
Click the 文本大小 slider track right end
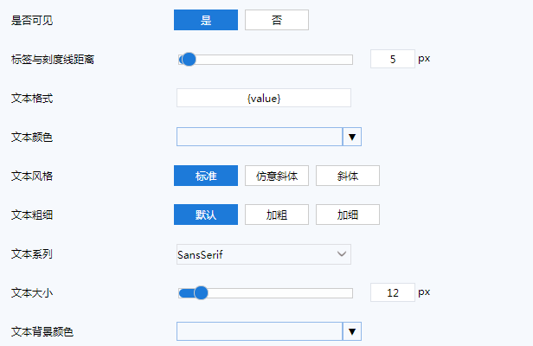coord(349,293)
